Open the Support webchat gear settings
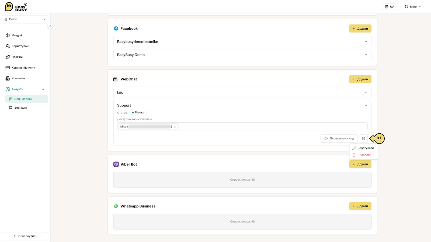The height and width of the screenshot is (242, 431). click(x=364, y=138)
